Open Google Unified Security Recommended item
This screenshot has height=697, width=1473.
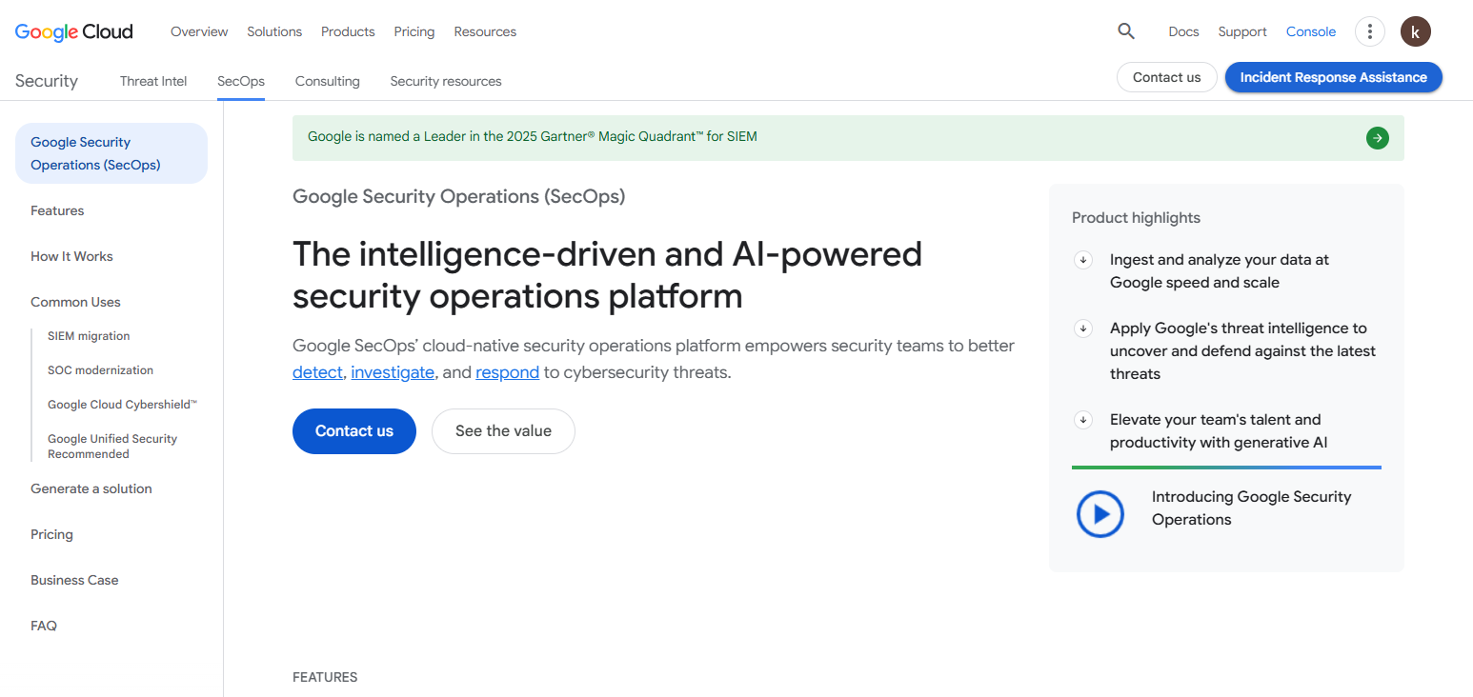point(112,447)
